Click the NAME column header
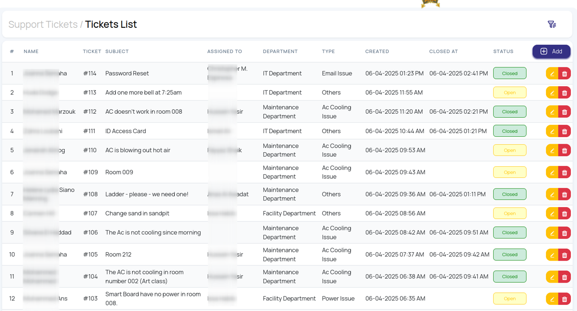 pyautogui.click(x=31, y=51)
